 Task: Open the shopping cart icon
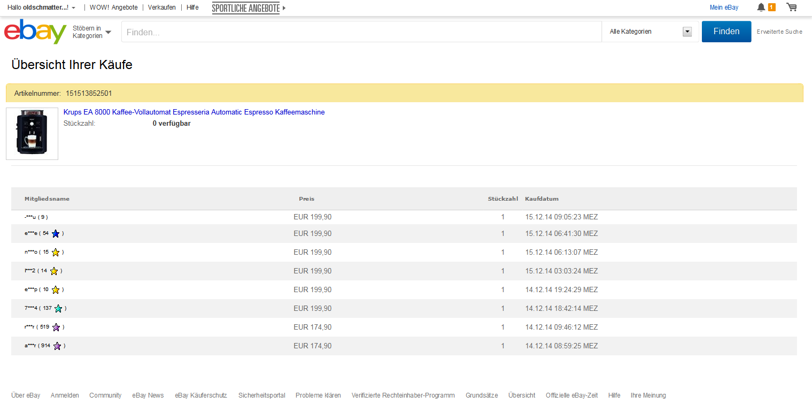(x=792, y=7)
